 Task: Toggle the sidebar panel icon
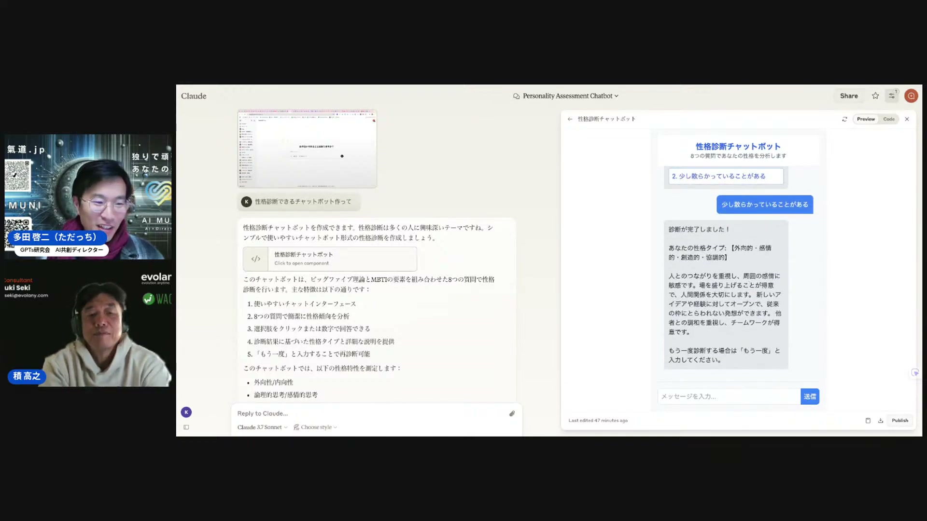(x=186, y=427)
